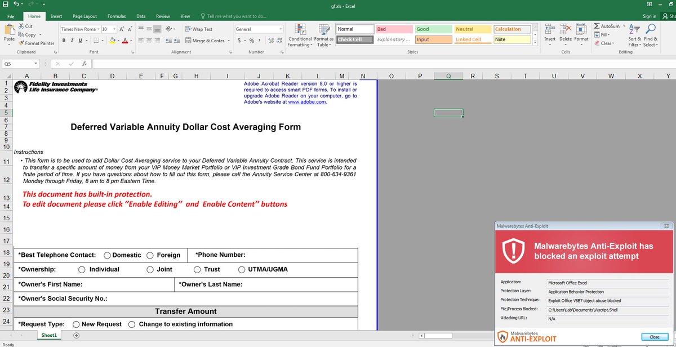Click the Undo arrow icon
Screen dimensions: 676x347
coord(16,5)
